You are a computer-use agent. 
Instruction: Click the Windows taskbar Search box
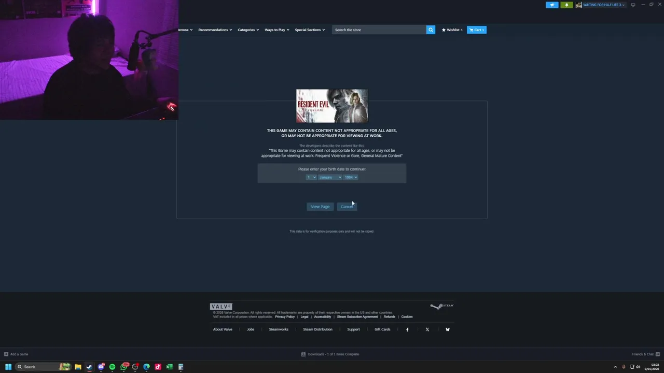tap(43, 367)
